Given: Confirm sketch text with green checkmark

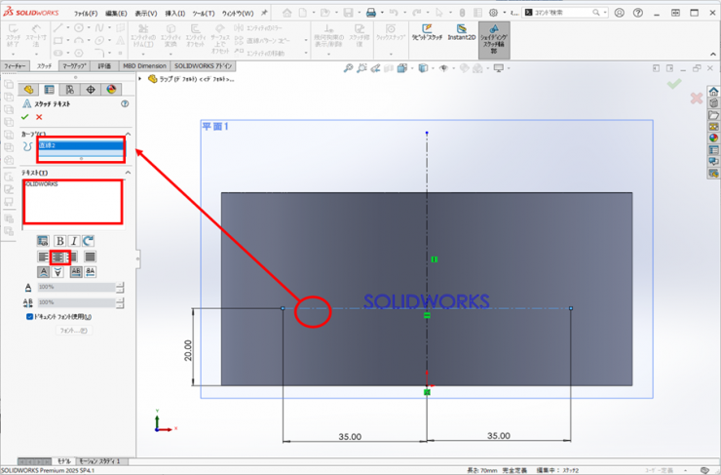Looking at the screenshot, I should (24, 117).
